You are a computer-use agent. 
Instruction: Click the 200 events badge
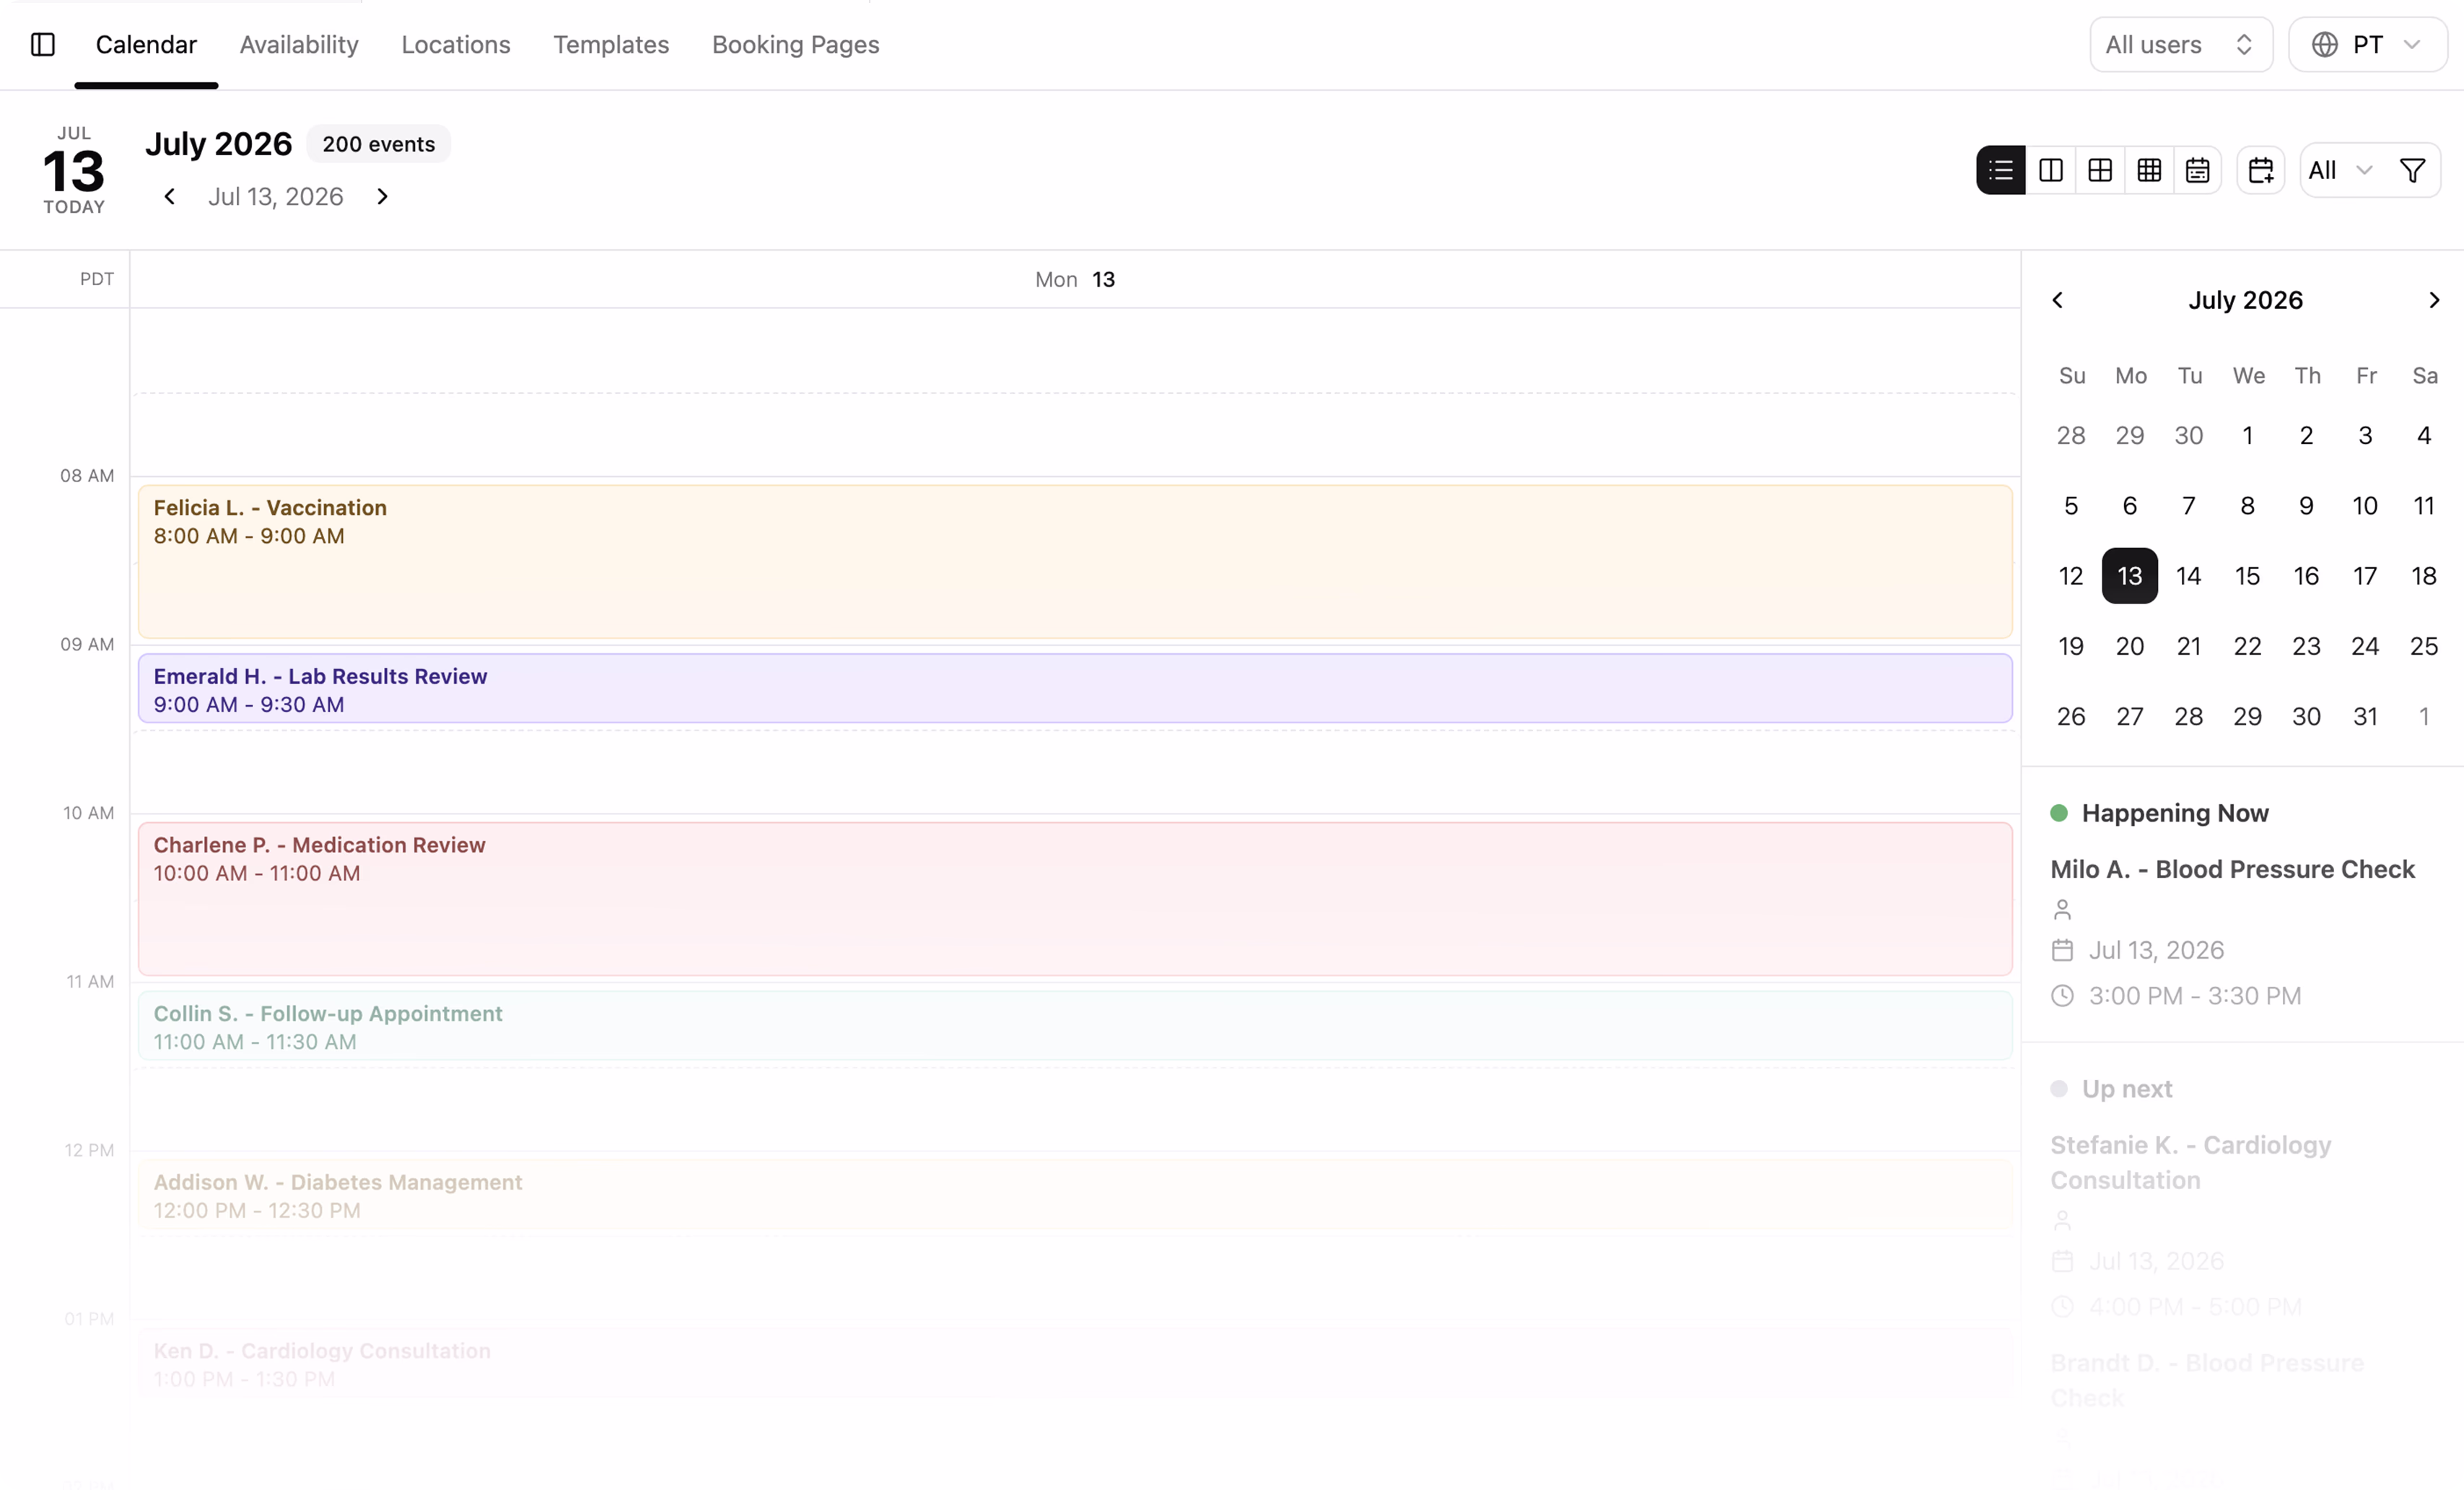pyautogui.click(x=378, y=144)
